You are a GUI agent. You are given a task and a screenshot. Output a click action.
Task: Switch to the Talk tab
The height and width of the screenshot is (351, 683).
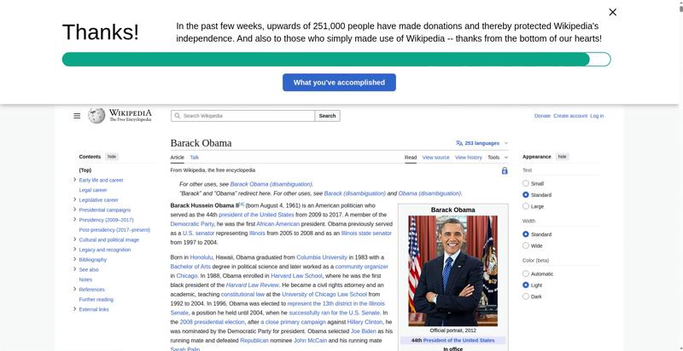(x=194, y=158)
